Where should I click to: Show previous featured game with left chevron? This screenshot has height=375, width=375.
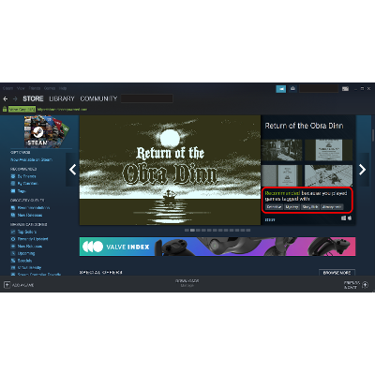(x=72, y=170)
